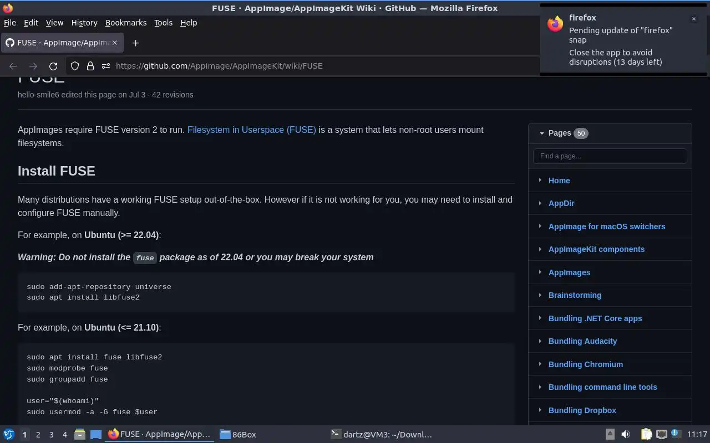Click the sudo apt install libfuse2 line

pos(83,297)
